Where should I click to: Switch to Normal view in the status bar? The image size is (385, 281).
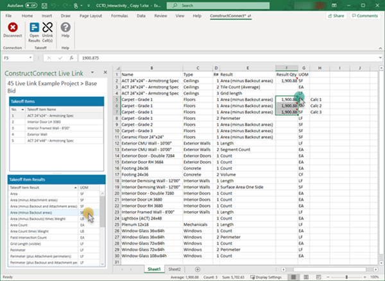[293, 277]
